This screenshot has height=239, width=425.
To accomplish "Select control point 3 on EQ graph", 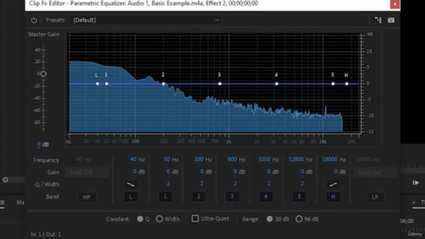I will [220, 84].
